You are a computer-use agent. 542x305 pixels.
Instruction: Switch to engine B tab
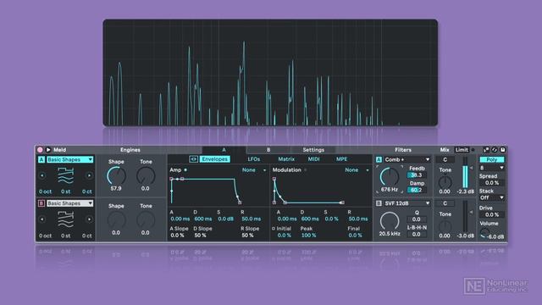(x=268, y=150)
